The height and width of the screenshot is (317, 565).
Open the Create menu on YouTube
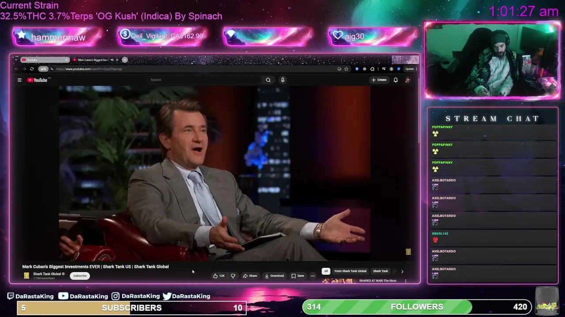point(379,80)
